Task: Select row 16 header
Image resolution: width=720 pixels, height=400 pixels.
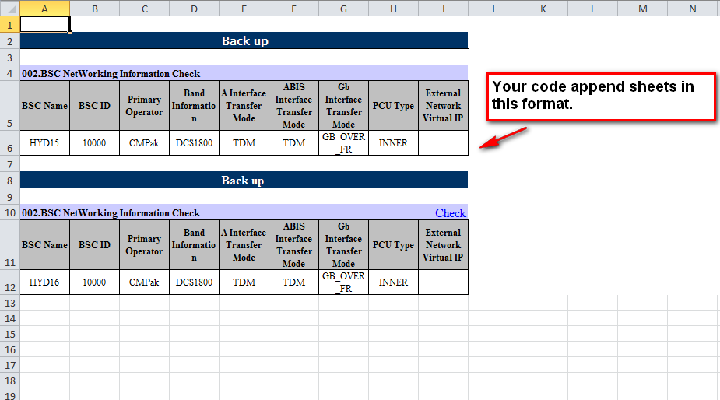Action: click(9, 349)
